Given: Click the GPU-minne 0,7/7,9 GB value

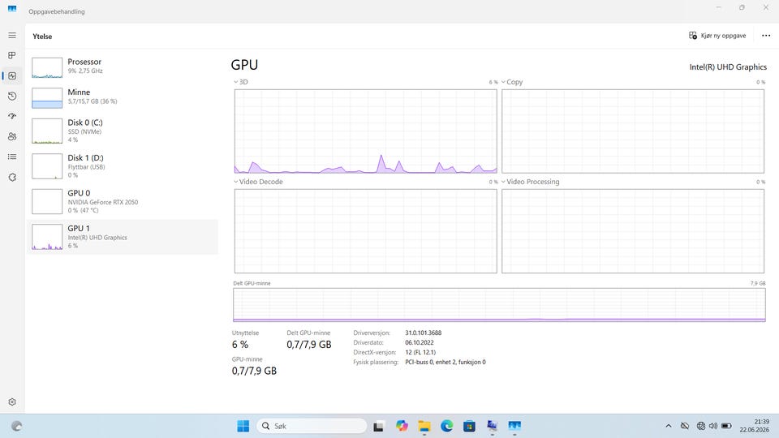Looking at the screenshot, I should point(254,371).
